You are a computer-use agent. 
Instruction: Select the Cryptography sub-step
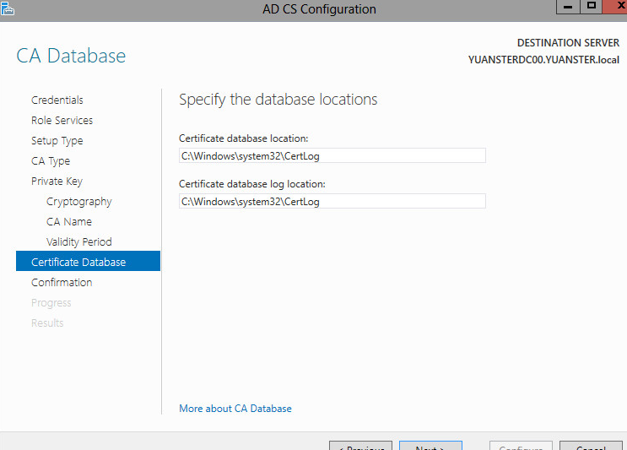[x=79, y=202]
